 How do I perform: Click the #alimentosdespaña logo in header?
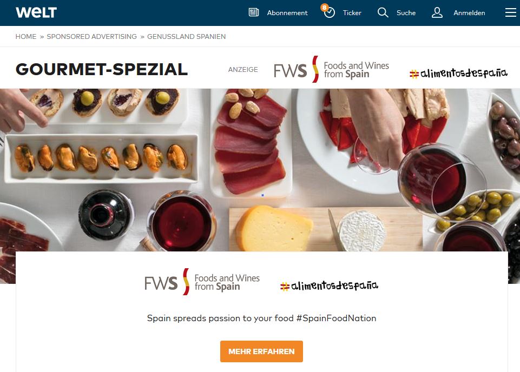point(458,73)
